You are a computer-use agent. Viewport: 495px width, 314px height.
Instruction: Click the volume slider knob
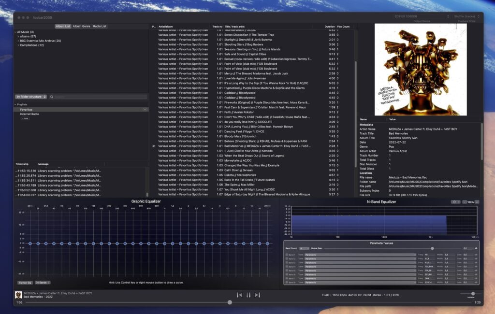(x=473, y=293)
